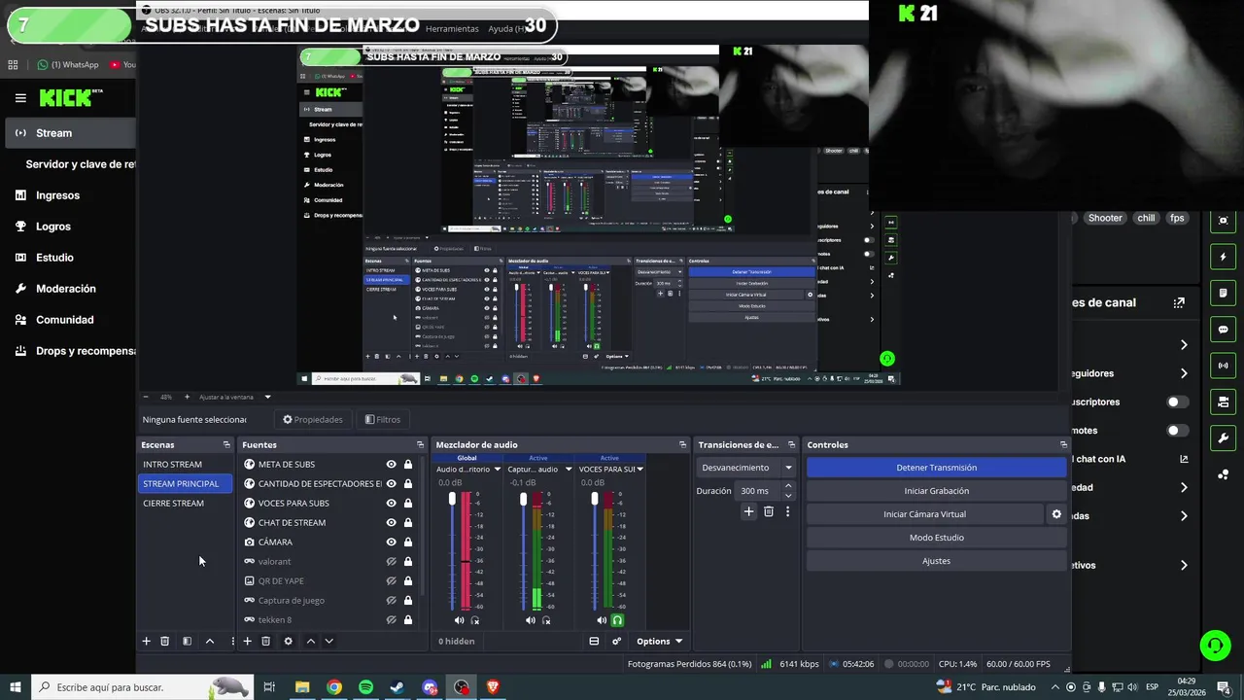The height and width of the screenshot is (700, 1244).
Task: Mute the VOCES PARA SUBS channel
Action: pos(602,620)
